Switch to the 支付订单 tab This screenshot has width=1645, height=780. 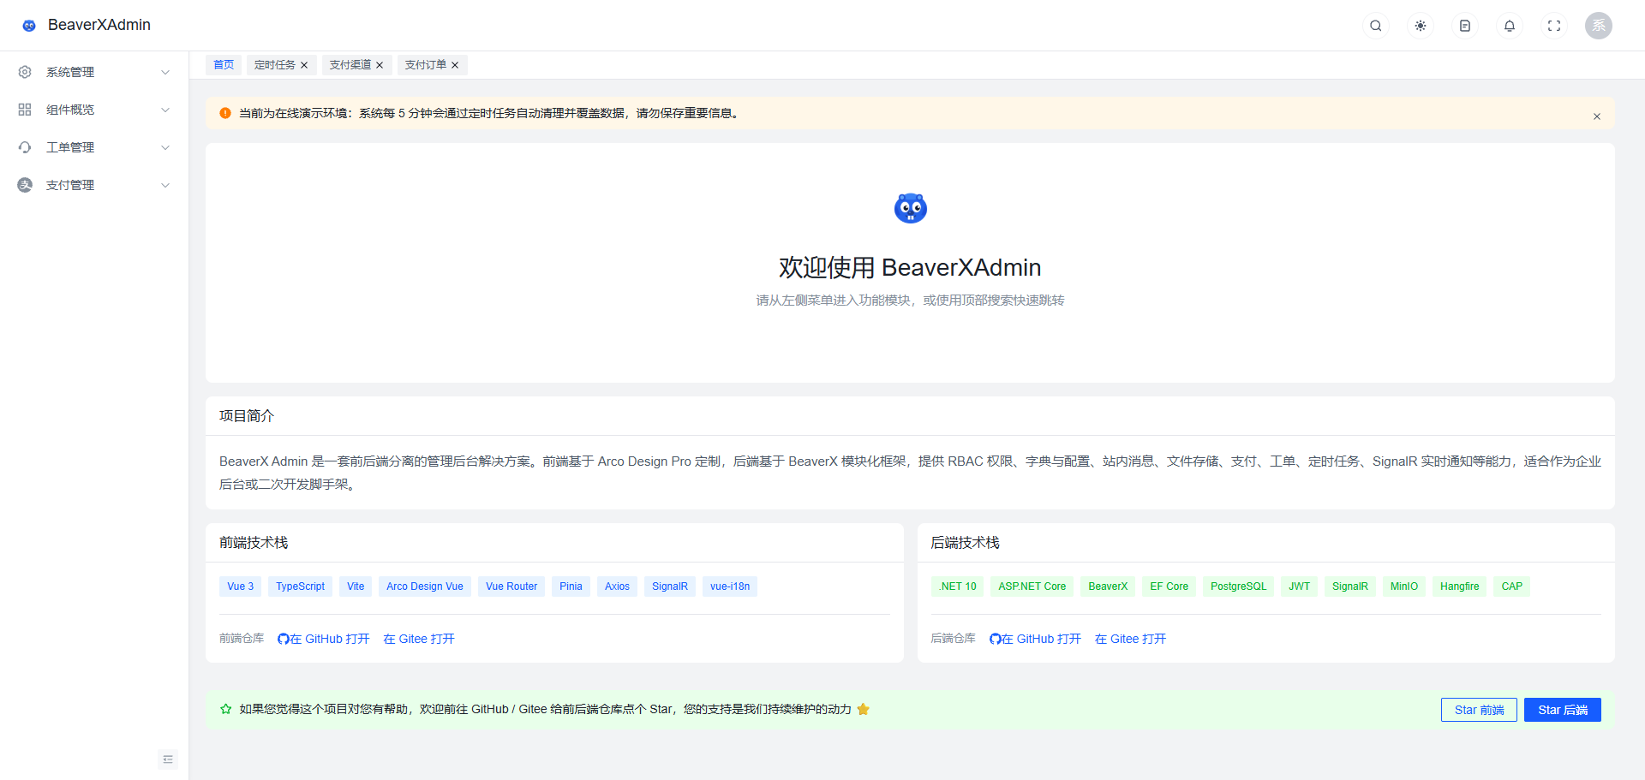[426, 65]
